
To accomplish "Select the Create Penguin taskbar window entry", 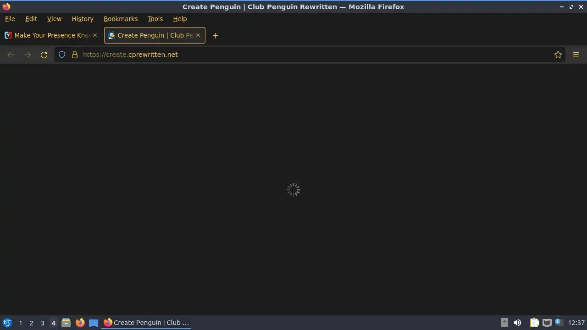I will (x=146, y=323).
